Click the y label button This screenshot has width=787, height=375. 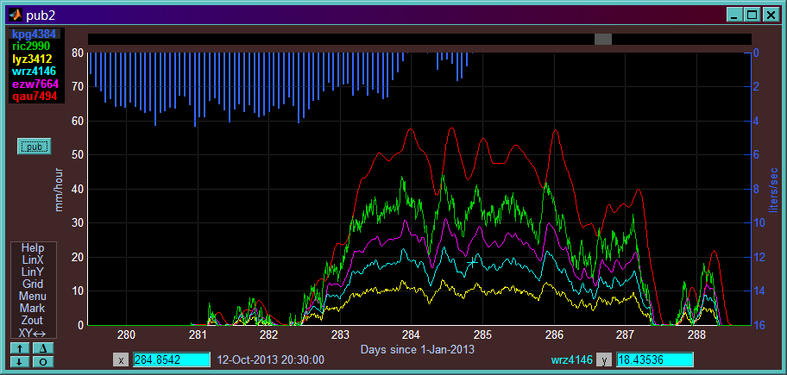(x=604, y=360)
